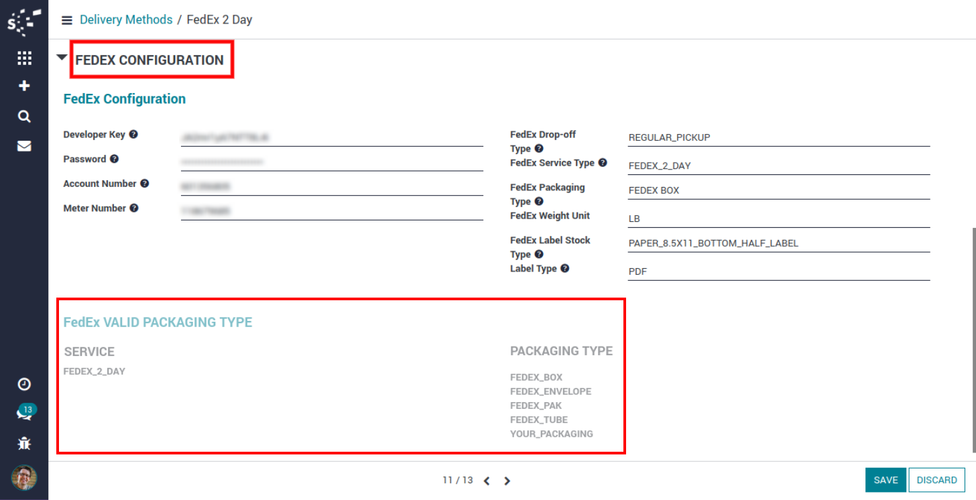The width and height of the screenshot is (976, 500).
Task: Click the Developer Key input field
Action: point(332,137)
